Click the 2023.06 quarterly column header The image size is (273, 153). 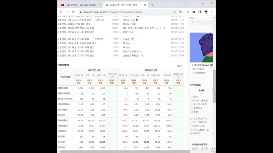[x=166, y=75]
